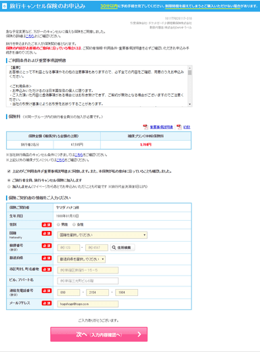The image size is (260, 352).
Task: Focus the phone number field containing 090
Action: (68, 292)
